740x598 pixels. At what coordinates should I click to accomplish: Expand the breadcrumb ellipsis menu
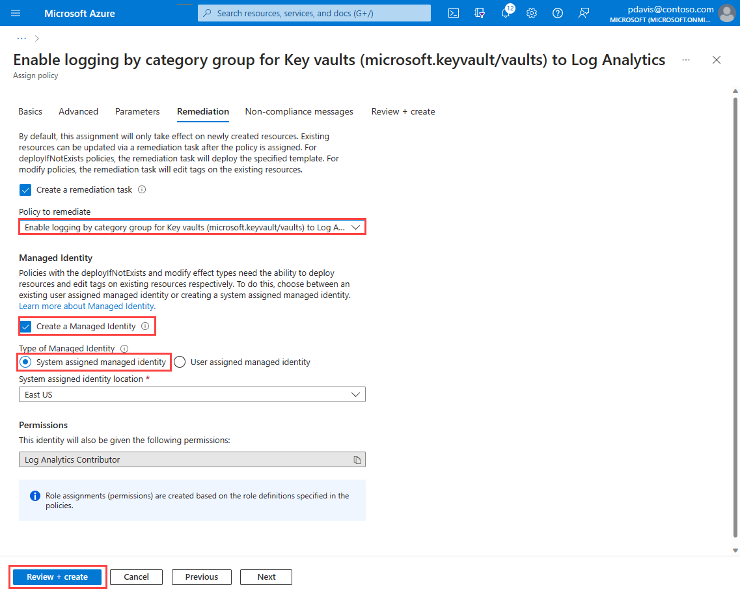pyautogui.click(x=21, y=38)
